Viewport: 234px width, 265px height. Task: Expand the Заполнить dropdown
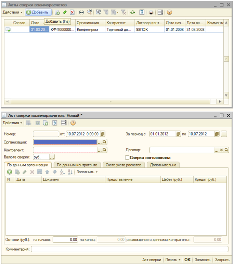pyautogui.click(x=87, y=172)
